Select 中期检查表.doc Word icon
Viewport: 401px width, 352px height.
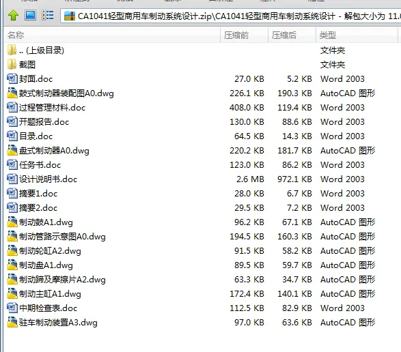(x=12, y=308)
